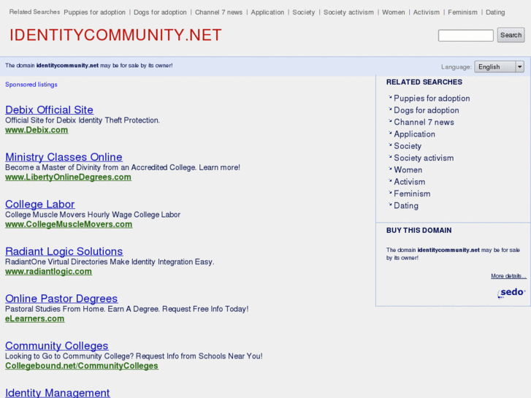Click More details link
The height and width of the screenshot is (398, 531).
pyautogui.click(x=508, y=276)
